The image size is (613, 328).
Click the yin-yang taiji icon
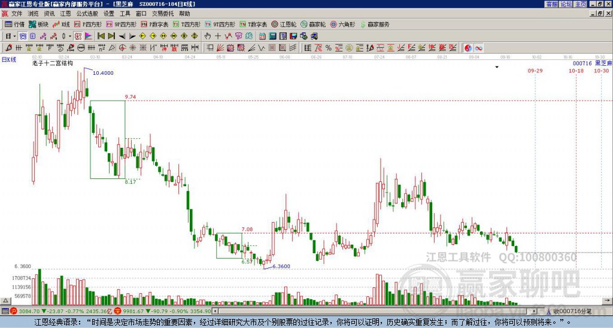pos(468,47)
